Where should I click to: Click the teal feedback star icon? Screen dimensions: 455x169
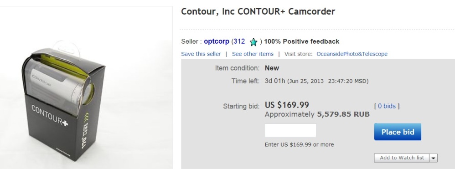[x=253, y=42]
